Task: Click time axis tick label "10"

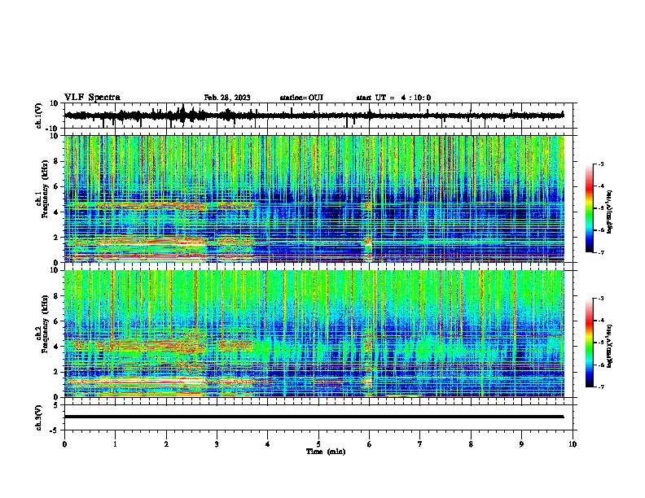Action: coord(573,444)
